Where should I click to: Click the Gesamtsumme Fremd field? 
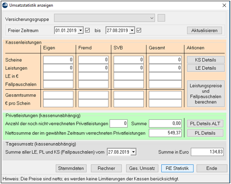[x=93, y=95]
